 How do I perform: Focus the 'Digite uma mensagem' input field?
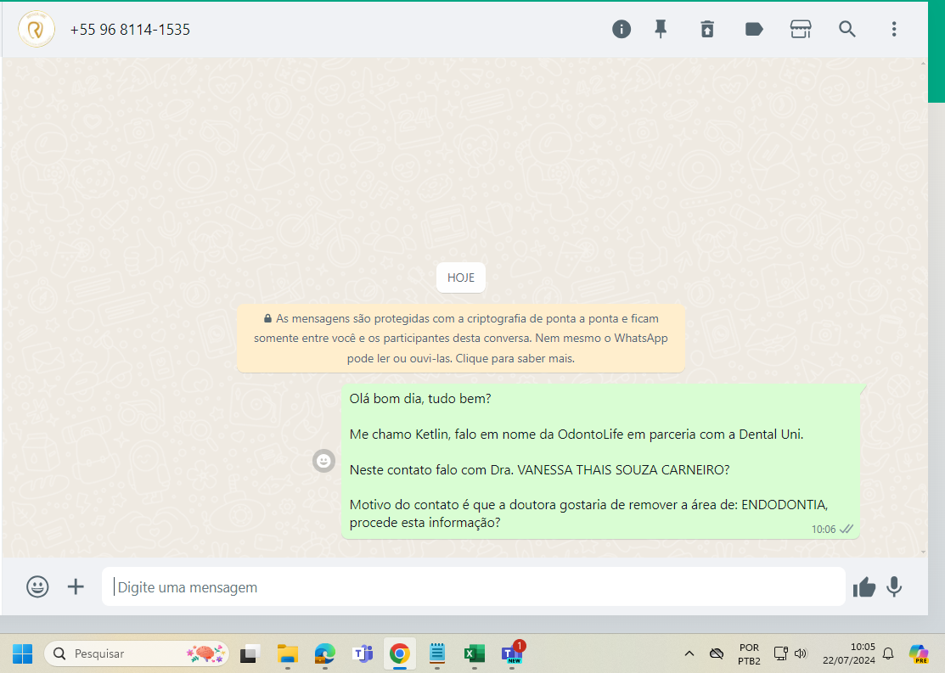click(474, 586)
